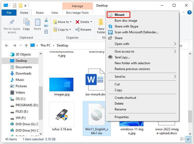This screenshot has width=194, height=144.
Task: Click Desktop in the address bar
Action: click(x=62, y=45)
